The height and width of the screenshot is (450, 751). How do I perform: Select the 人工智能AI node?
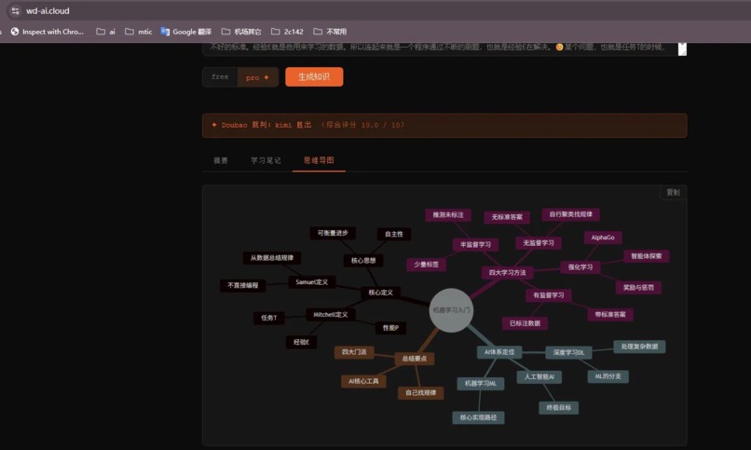539,376
